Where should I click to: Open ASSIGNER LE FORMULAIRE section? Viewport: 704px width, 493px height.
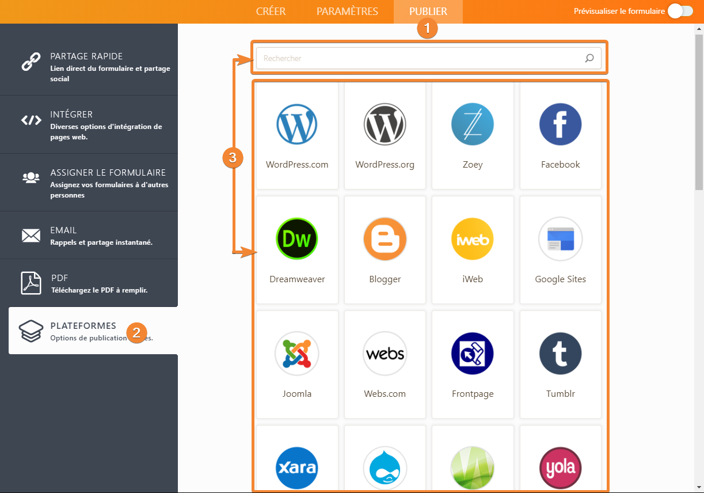click(89, 182)
